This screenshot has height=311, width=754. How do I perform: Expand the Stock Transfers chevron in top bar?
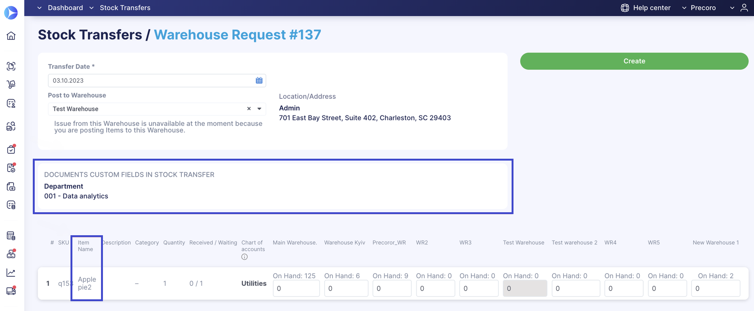(91, 8)
